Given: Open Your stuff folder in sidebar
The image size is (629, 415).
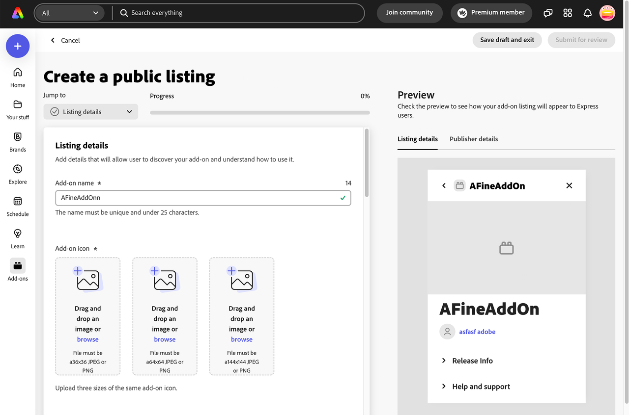Looking at the screenshot, I should [18, 110].
